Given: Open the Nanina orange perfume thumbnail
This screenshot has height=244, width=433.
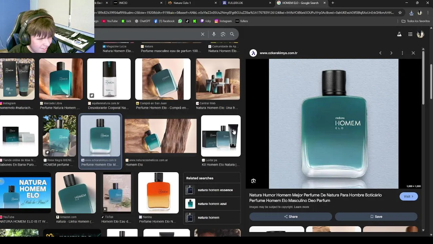Looking at the screenshot, I should tap(158, 193).
